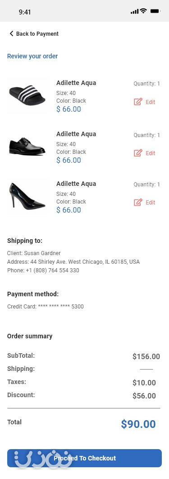
Task: Tap the back chevron icon
Action: pyautogui.click(x=11, y=33)
